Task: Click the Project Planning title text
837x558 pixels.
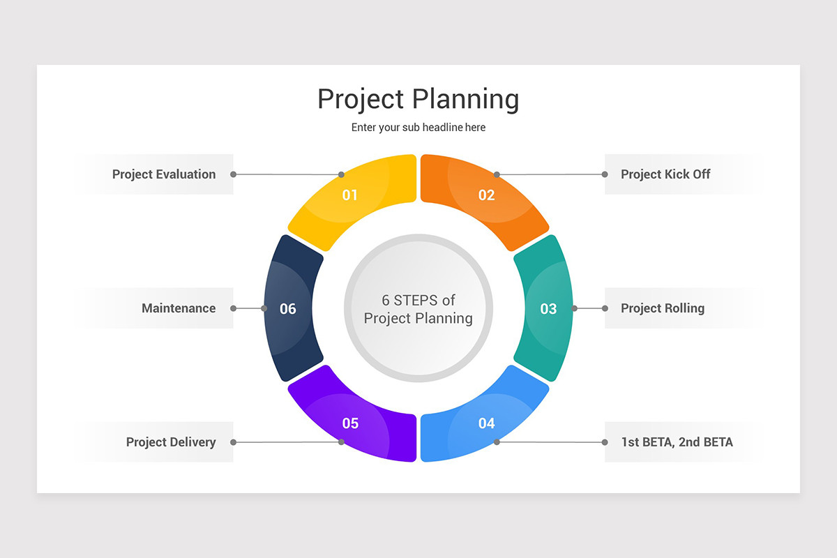Action: 418,98
